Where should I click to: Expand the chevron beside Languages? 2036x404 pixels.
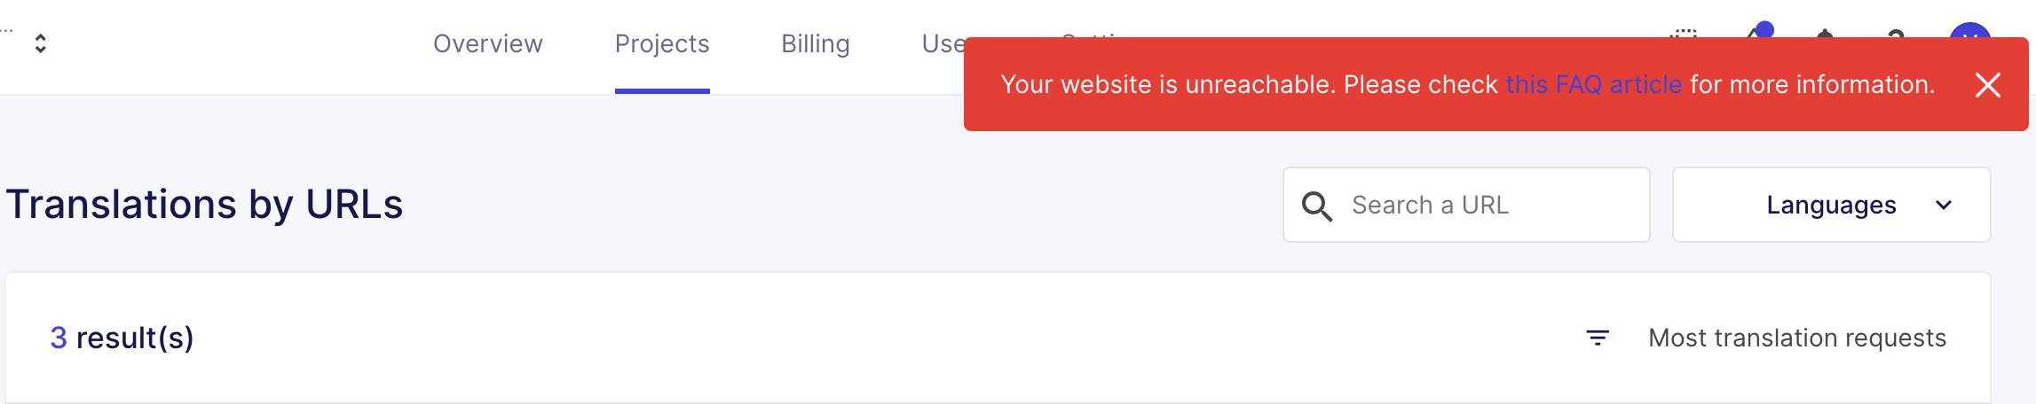(1944, 206)
